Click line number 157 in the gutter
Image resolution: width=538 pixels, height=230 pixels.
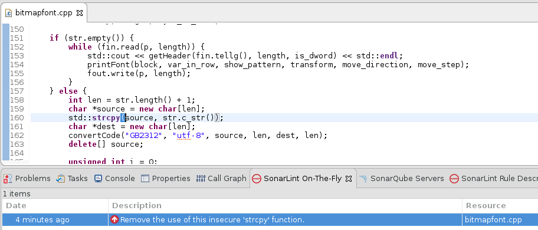coord(17,91)
